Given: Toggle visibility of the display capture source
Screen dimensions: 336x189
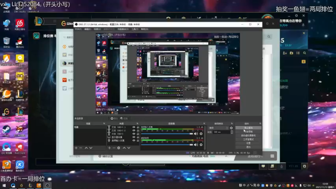Looking at the screenshot, I should (134, 137).
